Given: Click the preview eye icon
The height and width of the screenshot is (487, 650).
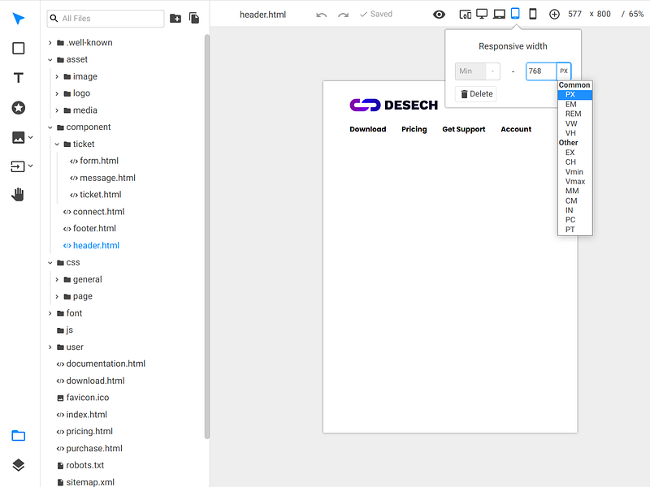Looking at the screenshot, I should (439, 14).
